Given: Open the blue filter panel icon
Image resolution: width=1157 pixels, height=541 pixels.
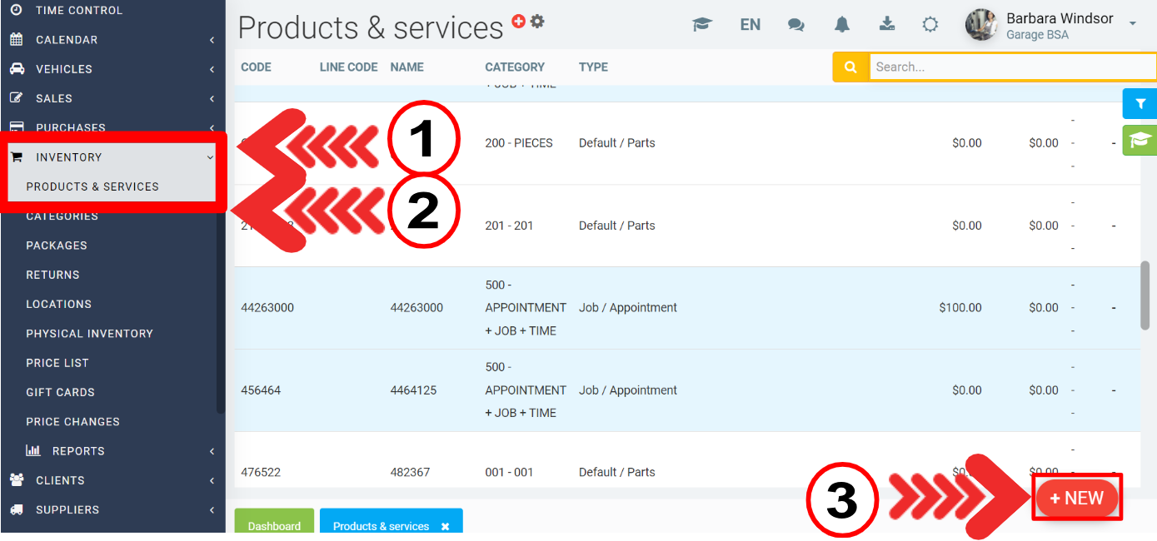Looking at the screenshot, I should coord(1140,104).
